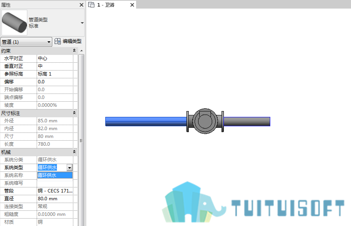The width and height of the screenshot is (351, 226).
Task: Select the valve fitting between the pipes
Action: pos(205,122)
